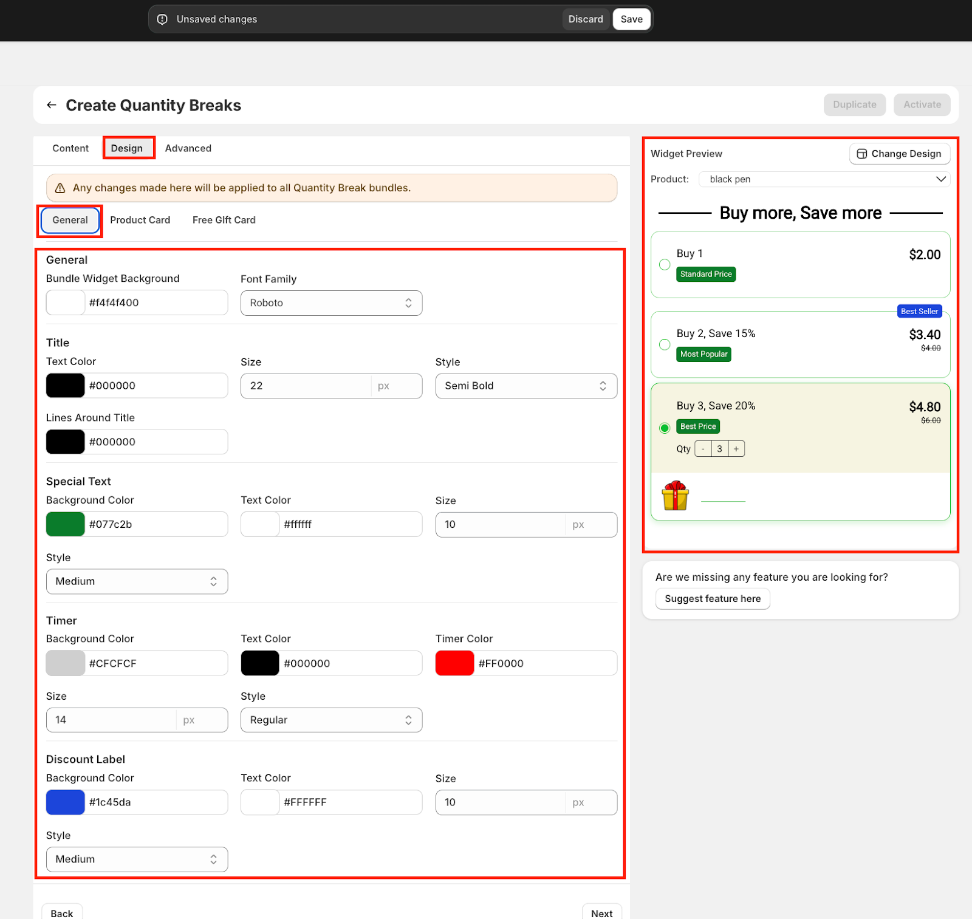Click the Most Popular green tag
Screen dimensions: 972x919
point(703,354)
